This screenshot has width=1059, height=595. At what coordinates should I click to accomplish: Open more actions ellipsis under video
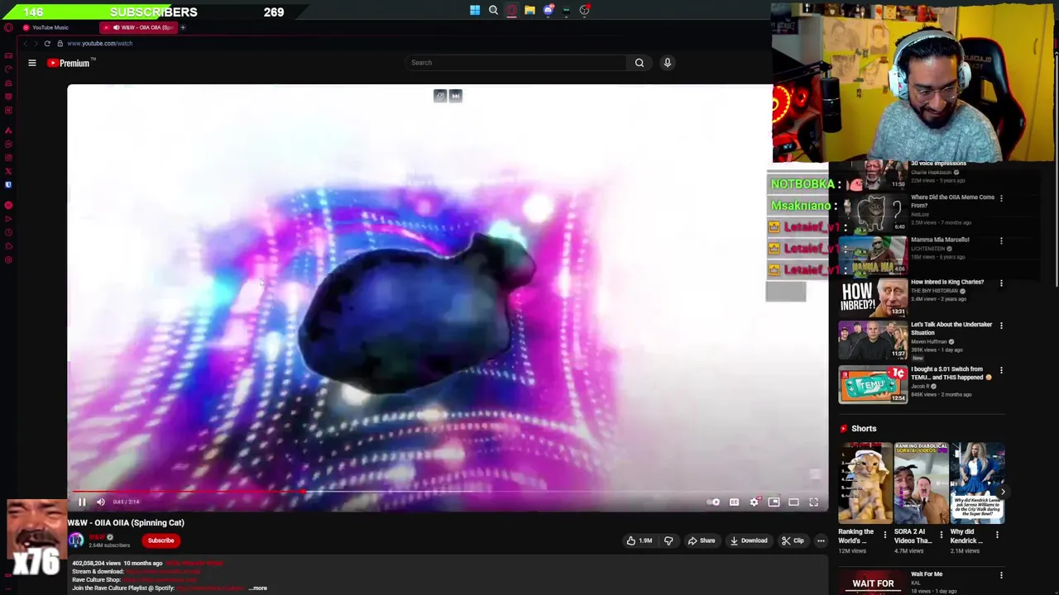[821, 540]
